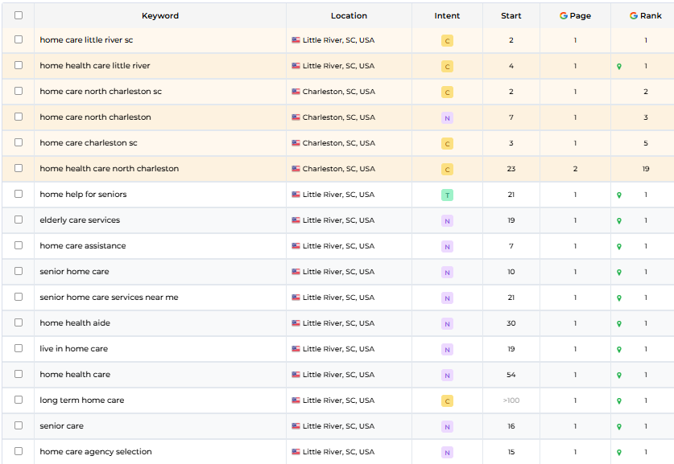The width and height of the screenshot is (674, 464).
Task: Click the N intent badge for 'elderly care services'
Action: [x=447, y=221]
